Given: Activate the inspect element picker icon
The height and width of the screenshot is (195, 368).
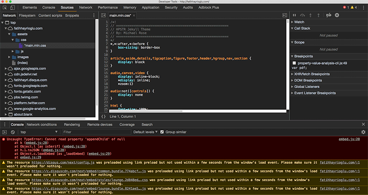Looking at the screenshot, I should pyautogui.click(x=5, y=7).
